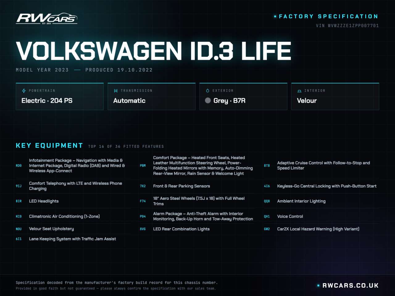
Task: Click the Transmission gearbox icon
Action: [x=116, y=91]
